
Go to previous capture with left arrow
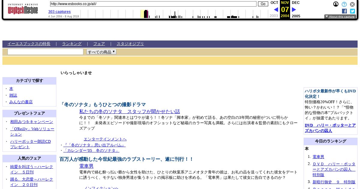tap(276, 10)
